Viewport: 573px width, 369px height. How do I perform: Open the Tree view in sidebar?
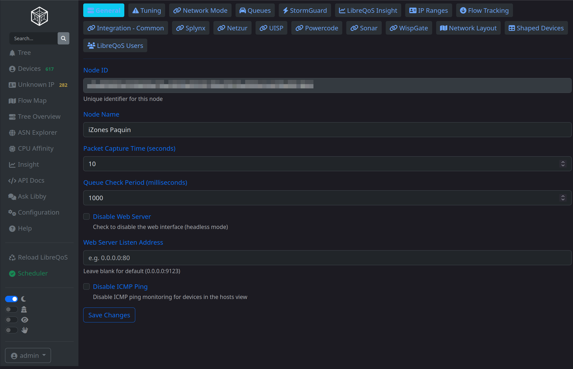click(20, 53)
